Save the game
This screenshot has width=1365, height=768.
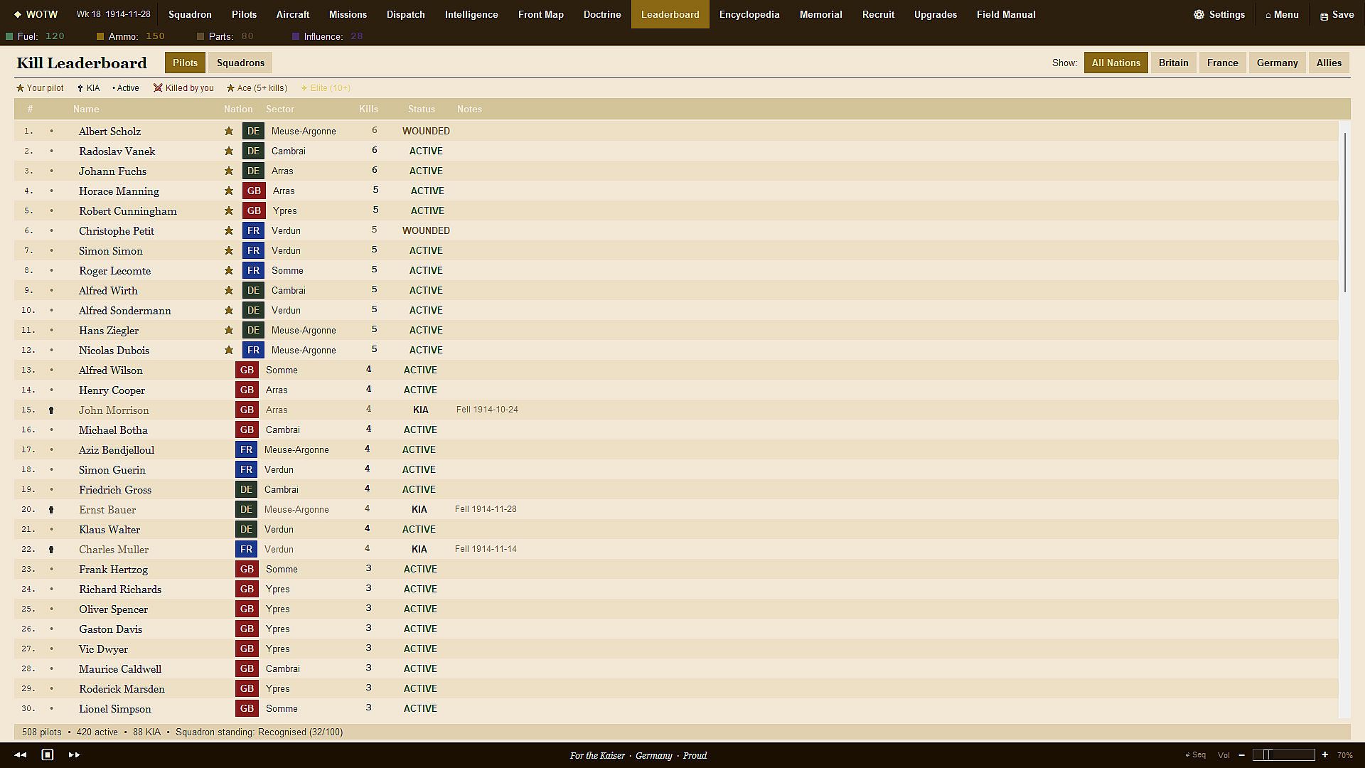pyautogui.click(x=1337, y=14)
